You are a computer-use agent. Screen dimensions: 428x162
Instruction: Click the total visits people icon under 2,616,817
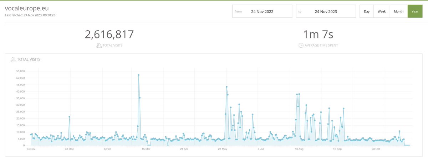pyautogui.click(x=99, y=46)
